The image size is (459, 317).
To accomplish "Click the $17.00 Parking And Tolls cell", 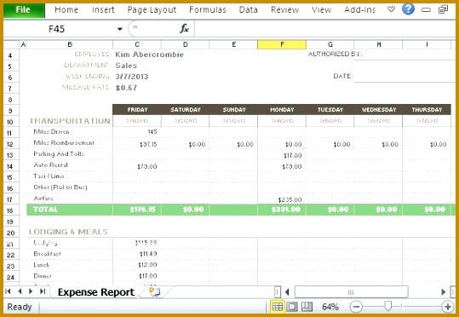I will [x=292, y=156].
